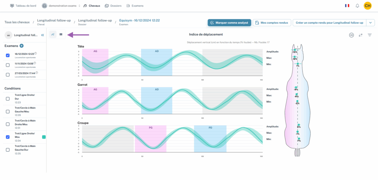Click the teal color swatch for Trot/Ligne Droite/Mou

pos(44,137)
